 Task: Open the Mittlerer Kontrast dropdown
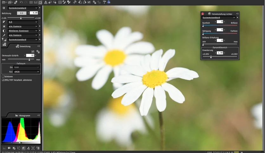click(23, 31)
